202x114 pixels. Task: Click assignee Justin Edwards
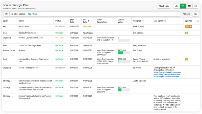[x=140, y=81]
